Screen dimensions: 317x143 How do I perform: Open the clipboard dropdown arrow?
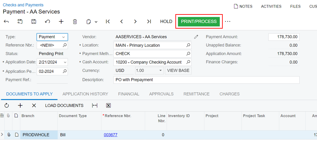[96, 22]
